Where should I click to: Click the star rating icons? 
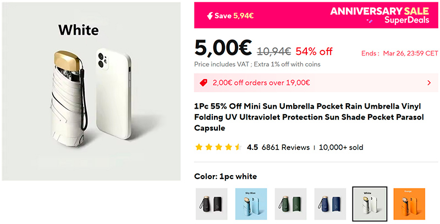pos(218,147)
